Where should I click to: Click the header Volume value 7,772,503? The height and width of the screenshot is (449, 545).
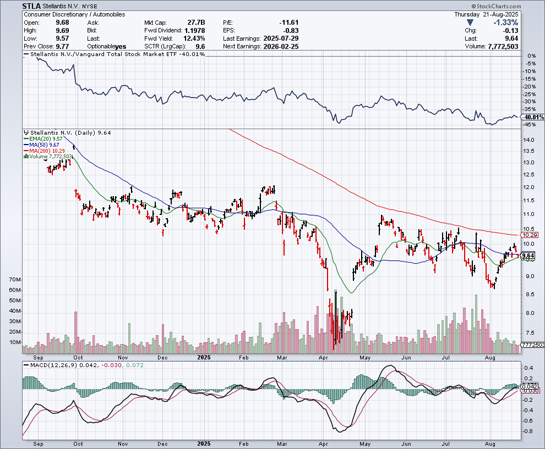click(x=503, y=47)
